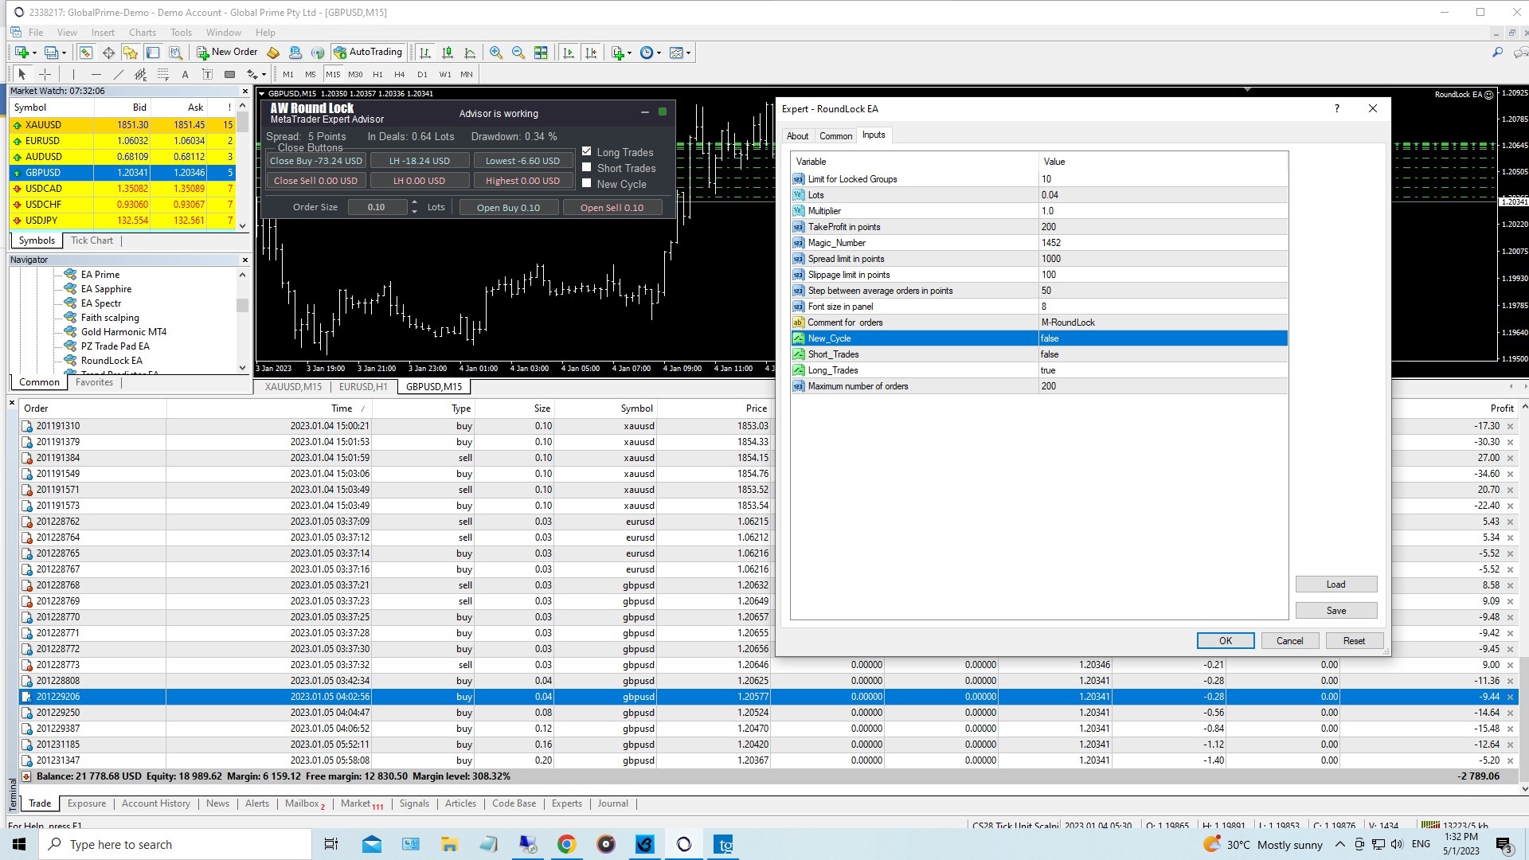Enable the Short Trades checkbox
1529x860 pixels.
pyautogui.click(x=587, y=167)
